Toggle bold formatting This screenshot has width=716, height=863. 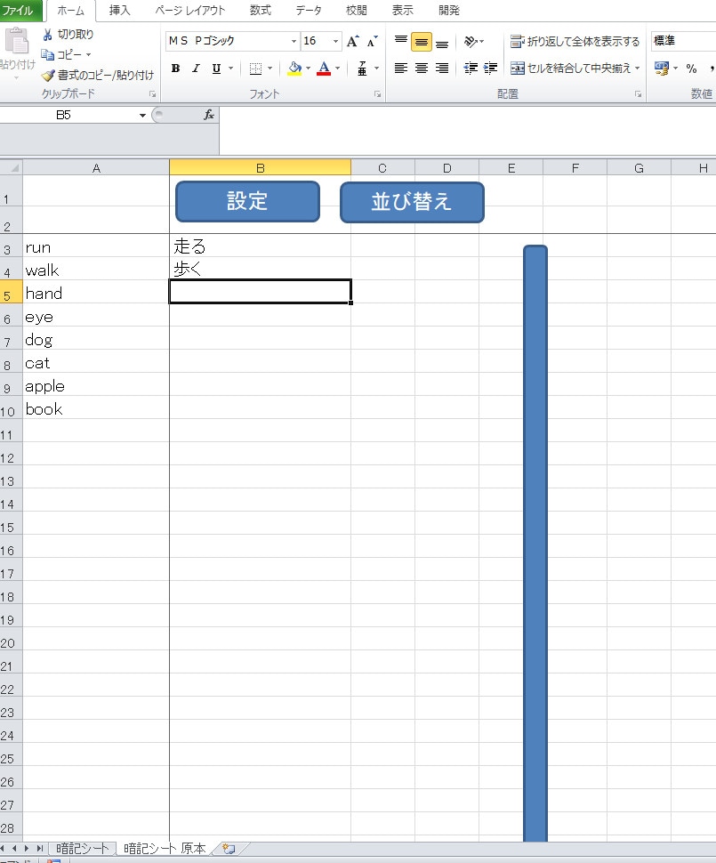[175, 69]
